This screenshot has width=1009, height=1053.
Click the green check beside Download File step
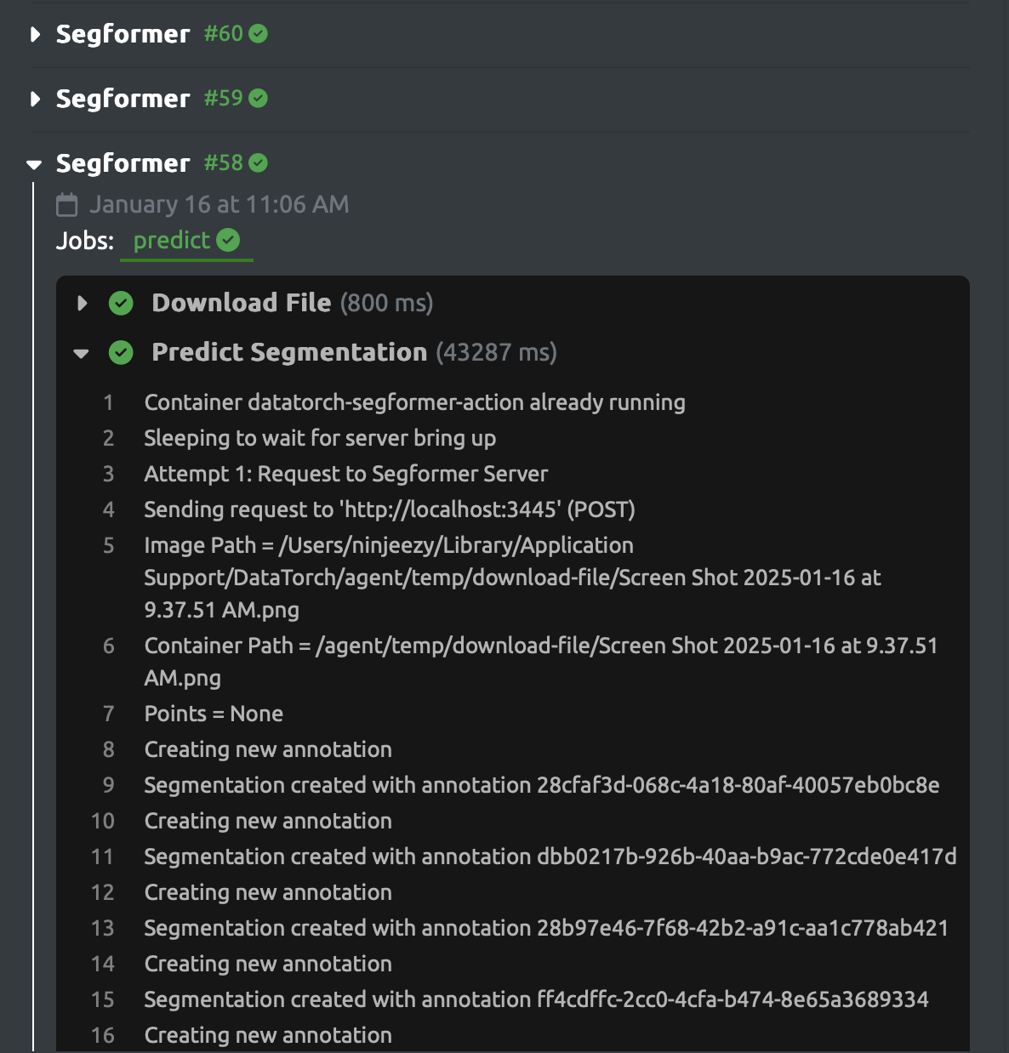pyautogui.click(x=121, y=304)
